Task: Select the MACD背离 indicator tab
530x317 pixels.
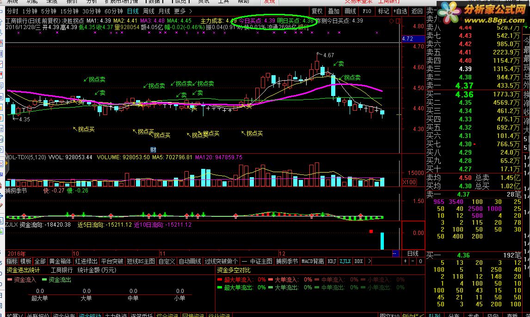Action: point(313,261)
